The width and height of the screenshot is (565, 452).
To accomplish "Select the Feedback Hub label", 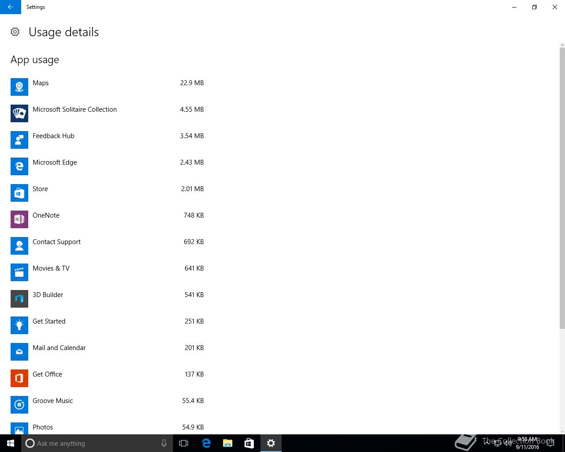I will point(53,136).
